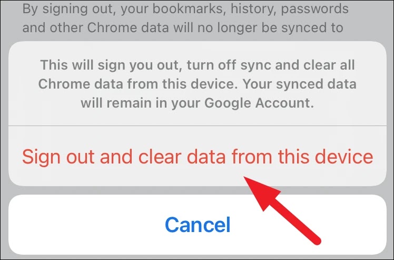The width and height of the screenshot is (394, 260).
Task: Click the red arrow annotation head
Action: pyautogui.click(x=260, y=192)
